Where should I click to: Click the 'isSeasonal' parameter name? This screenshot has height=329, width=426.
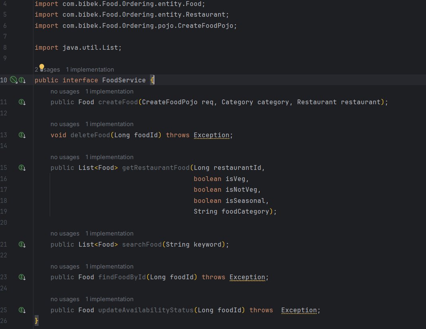(245, 201)
